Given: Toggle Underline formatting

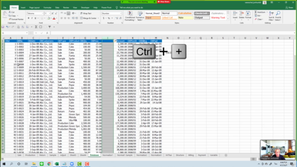Looking at the screenshot, I should click(x=35, y=18).
